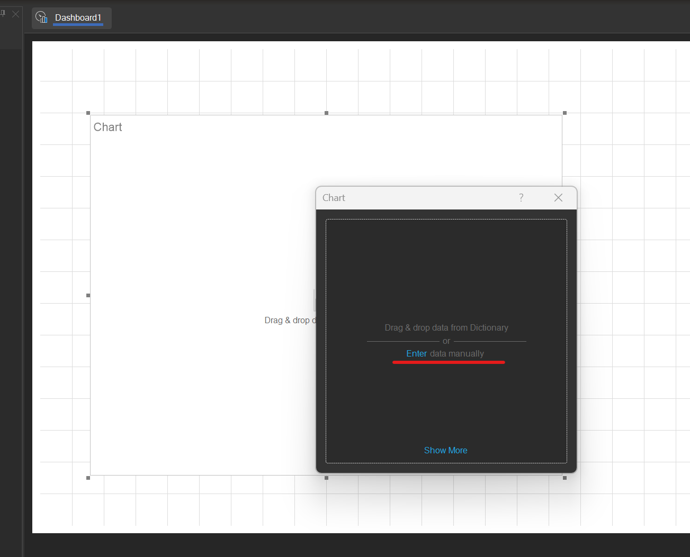Click the top-center resize handle of the chart
Image resolution: width=690 pixels, height=557 pixels.
click(x=326, y=113)
